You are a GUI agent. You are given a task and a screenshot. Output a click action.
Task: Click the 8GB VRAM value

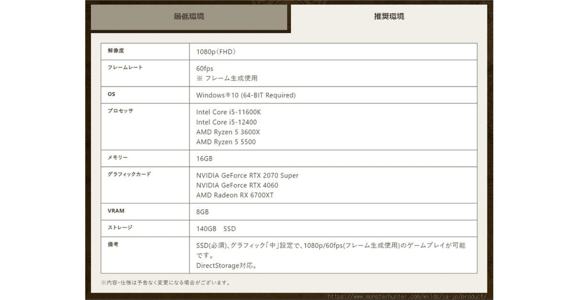[x=202, y=212]
